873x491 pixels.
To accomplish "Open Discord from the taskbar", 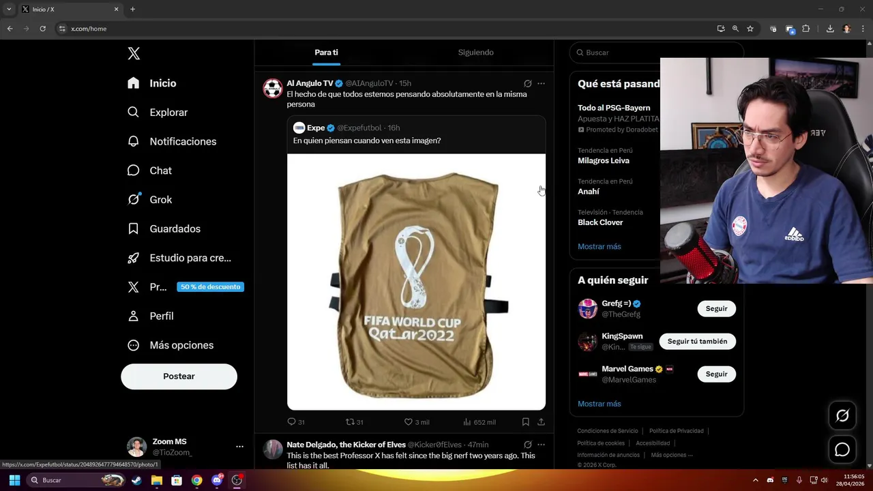I will (217, 480).
